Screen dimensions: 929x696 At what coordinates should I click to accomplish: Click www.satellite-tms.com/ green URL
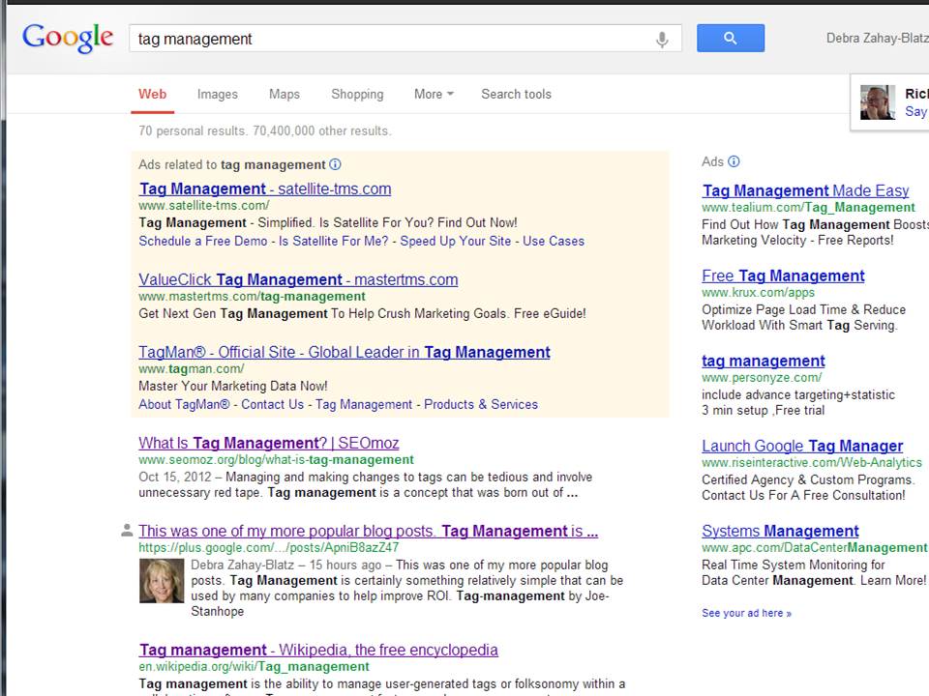[204, 205]
